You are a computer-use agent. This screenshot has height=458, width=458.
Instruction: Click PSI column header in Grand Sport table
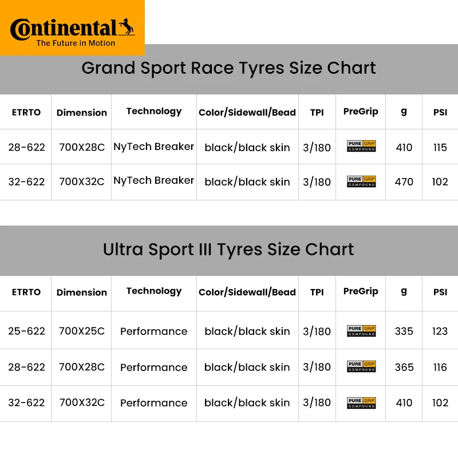click(x=440, y=112)
